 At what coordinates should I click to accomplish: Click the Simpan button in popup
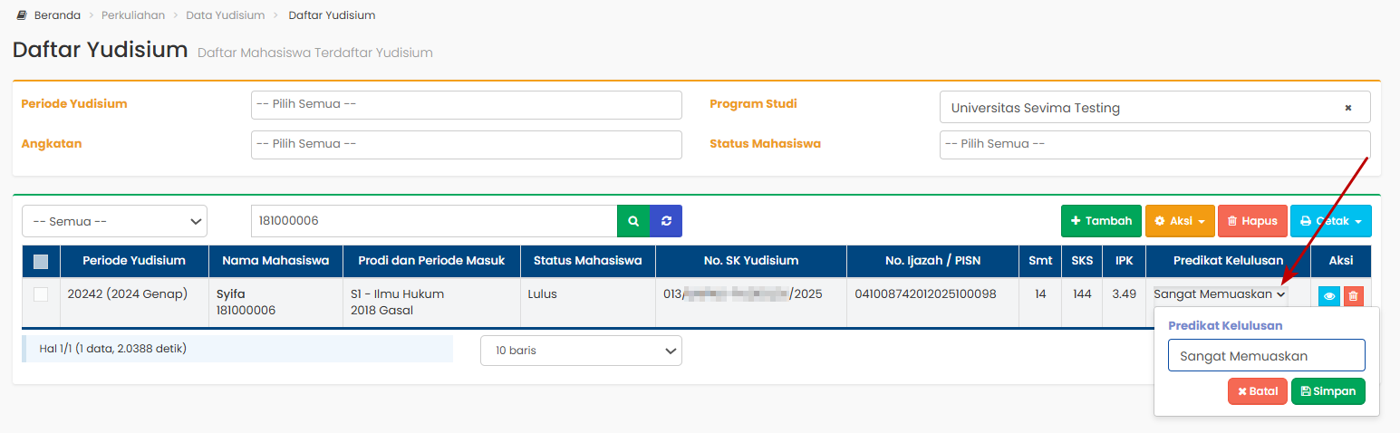[1328, 391]
